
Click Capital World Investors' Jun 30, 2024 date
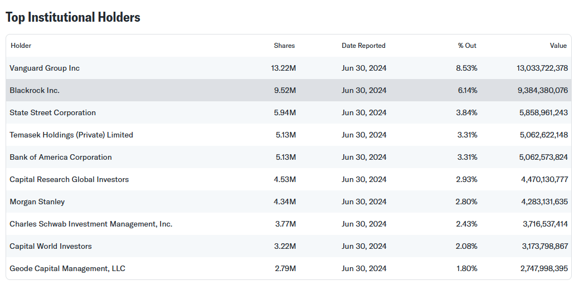(x=364, y=246)
